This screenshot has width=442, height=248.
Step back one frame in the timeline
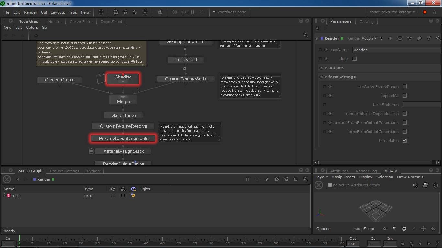pyautogui.click(x=420, y=244)
